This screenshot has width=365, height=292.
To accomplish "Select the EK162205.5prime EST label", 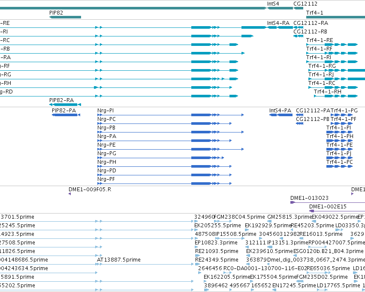I will point(227,277).
